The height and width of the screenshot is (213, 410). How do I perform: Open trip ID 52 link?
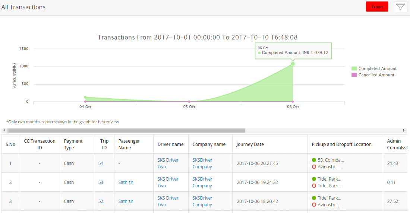[101, 201]
